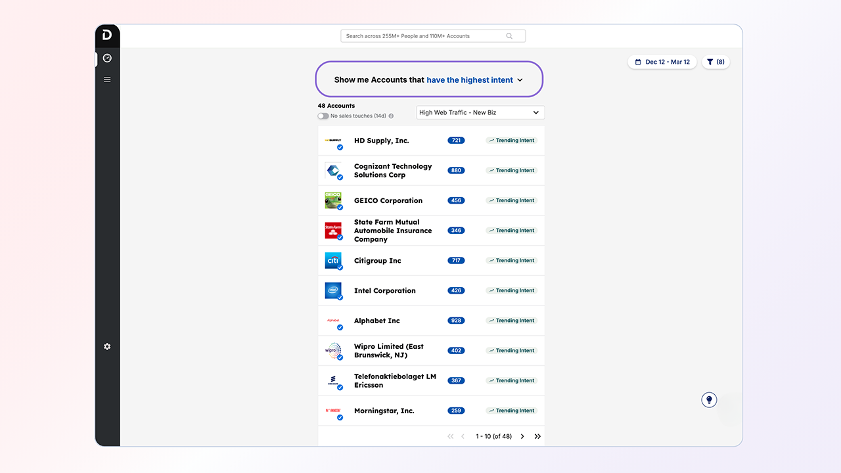Open High Web Traffic - New Biz dropdown
Image resolution: width=841 pixels, height=473 pixels.
click(480, 112)
